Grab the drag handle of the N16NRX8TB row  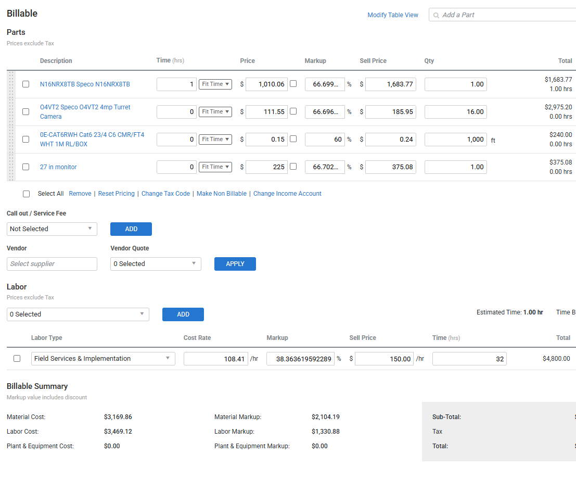(10, 84)
